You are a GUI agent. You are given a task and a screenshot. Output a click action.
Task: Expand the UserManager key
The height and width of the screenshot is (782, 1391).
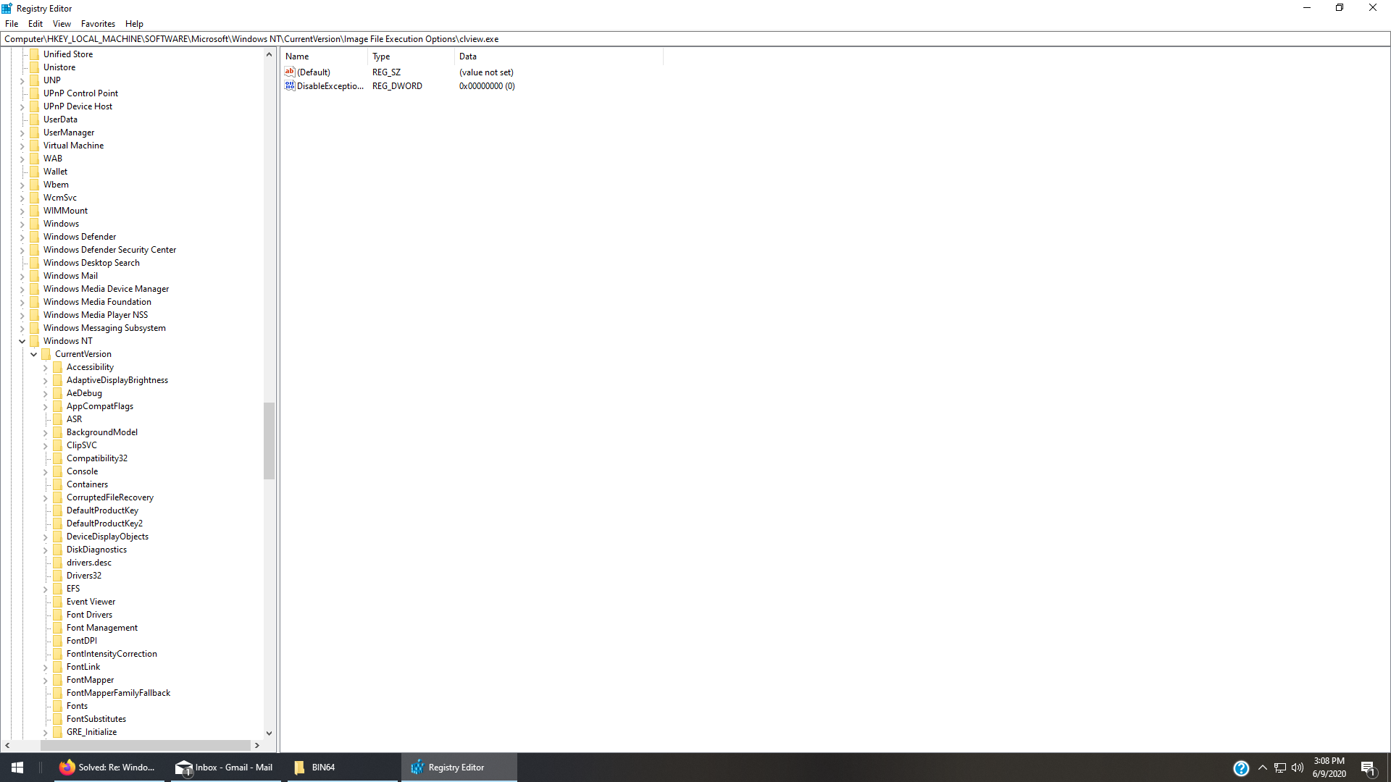(x=22, y=133)
